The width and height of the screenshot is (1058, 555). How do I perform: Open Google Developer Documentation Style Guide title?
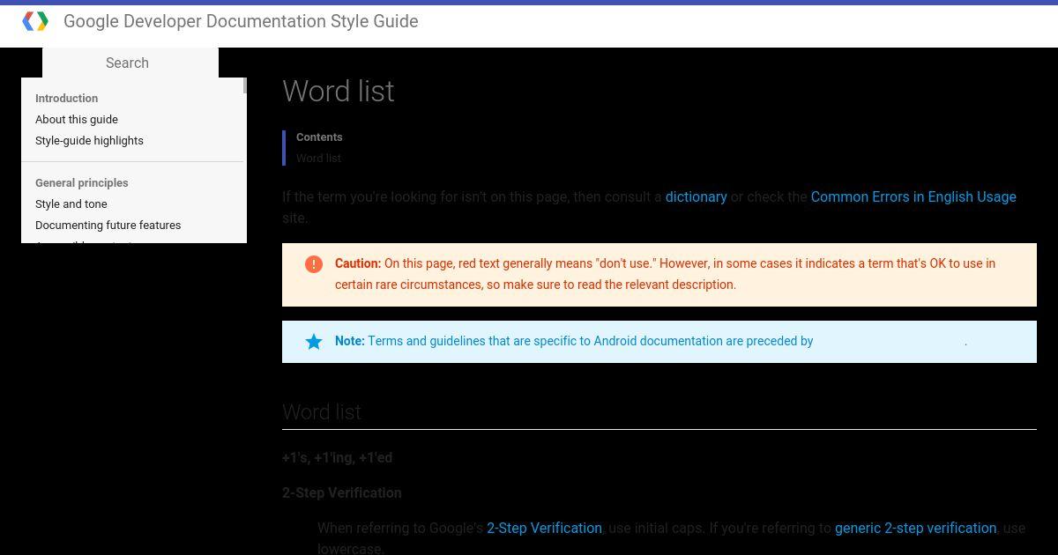pos(241,21)
